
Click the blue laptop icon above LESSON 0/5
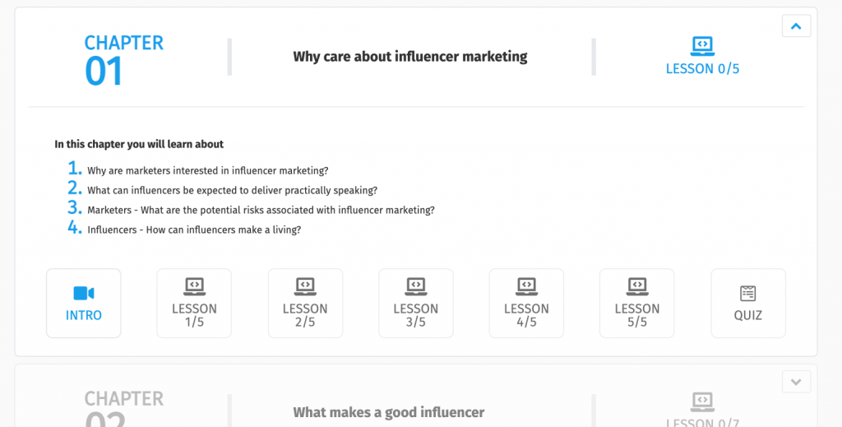[x=702, y=45]
